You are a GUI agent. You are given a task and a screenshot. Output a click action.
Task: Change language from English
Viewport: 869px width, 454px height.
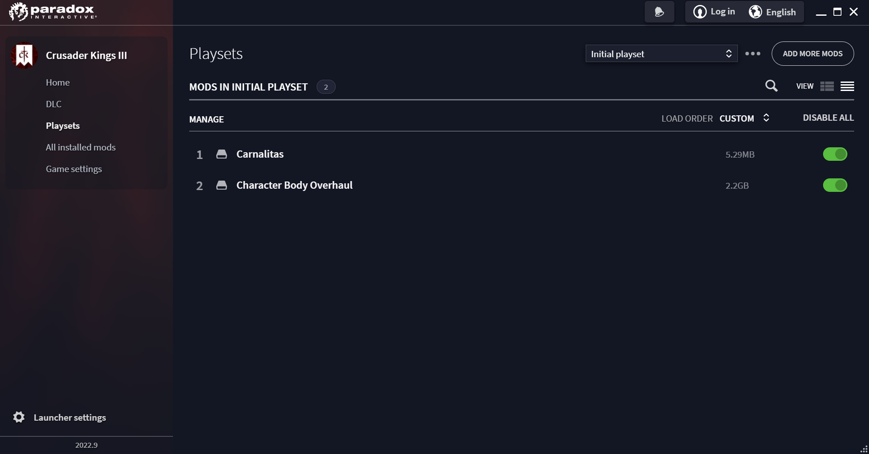click(781, 12)
